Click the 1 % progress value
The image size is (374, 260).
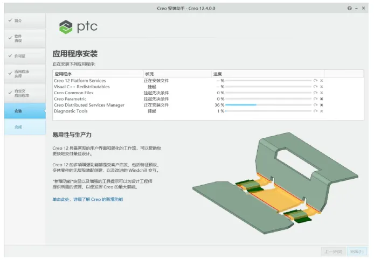[x=220, y=111]
